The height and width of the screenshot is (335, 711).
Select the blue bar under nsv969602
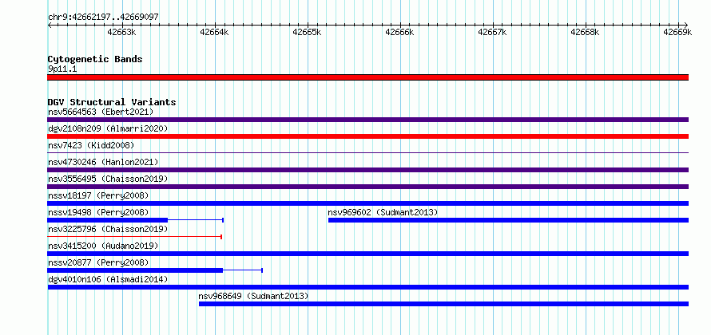click(x=508, y=220)
